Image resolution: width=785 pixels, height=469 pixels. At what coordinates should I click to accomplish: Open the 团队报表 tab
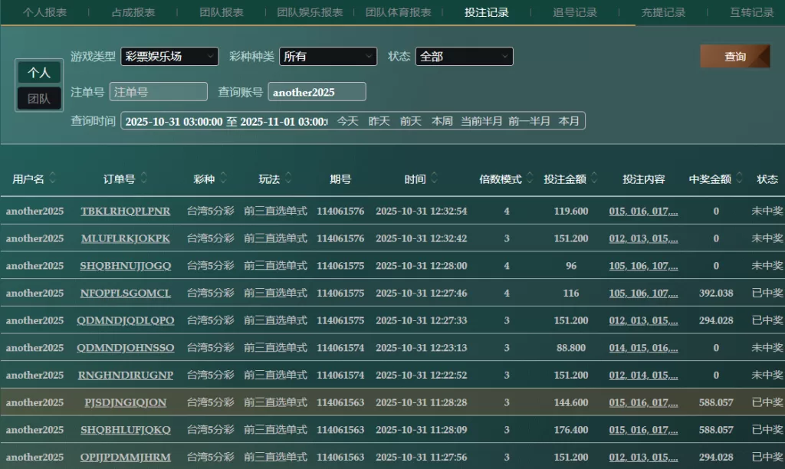tap(222, 12)
